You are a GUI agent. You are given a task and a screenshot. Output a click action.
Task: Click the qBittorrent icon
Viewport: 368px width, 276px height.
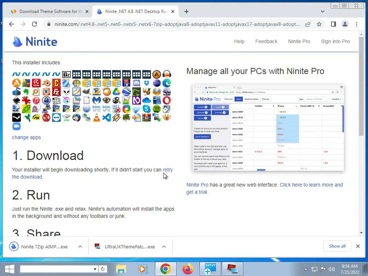pos(86,109)
